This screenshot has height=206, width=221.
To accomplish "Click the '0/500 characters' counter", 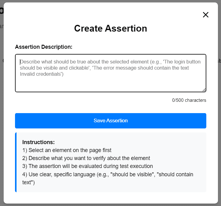I will pos(189,100).
